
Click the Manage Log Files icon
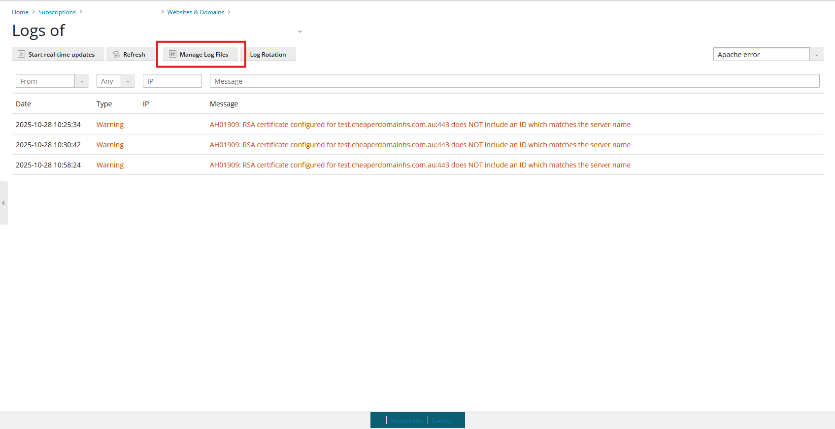pos(172,54)
